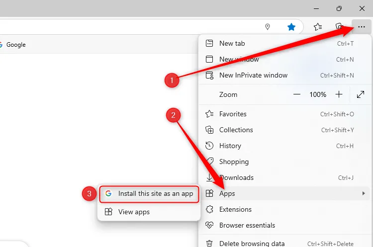The image size is (373, 247).
Task: Open Extensions from the menu
Action: [x=235, y=209]
